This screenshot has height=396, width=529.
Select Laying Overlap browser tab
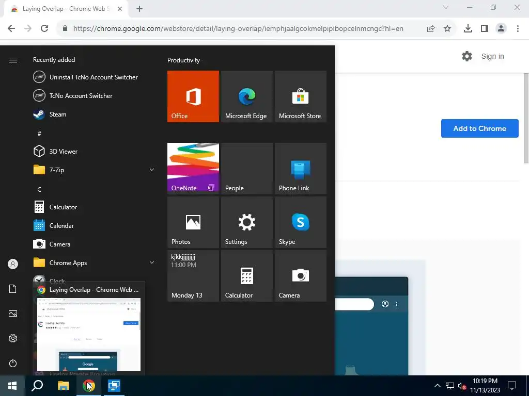pyautogui.click(x=66, y=9)
